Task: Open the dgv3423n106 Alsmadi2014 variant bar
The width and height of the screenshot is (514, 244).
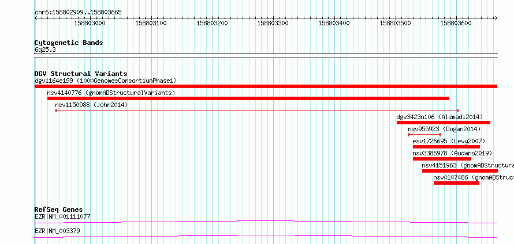Action: click(444, 123)
